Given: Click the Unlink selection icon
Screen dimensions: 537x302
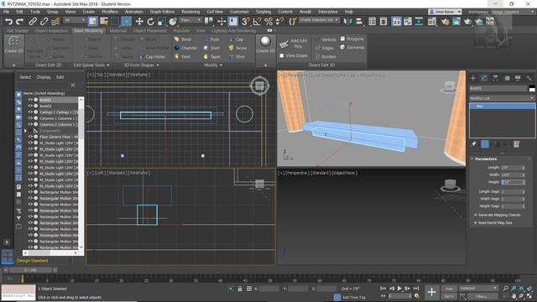Looking at the screenshot, I should click(x=44, y=22).
